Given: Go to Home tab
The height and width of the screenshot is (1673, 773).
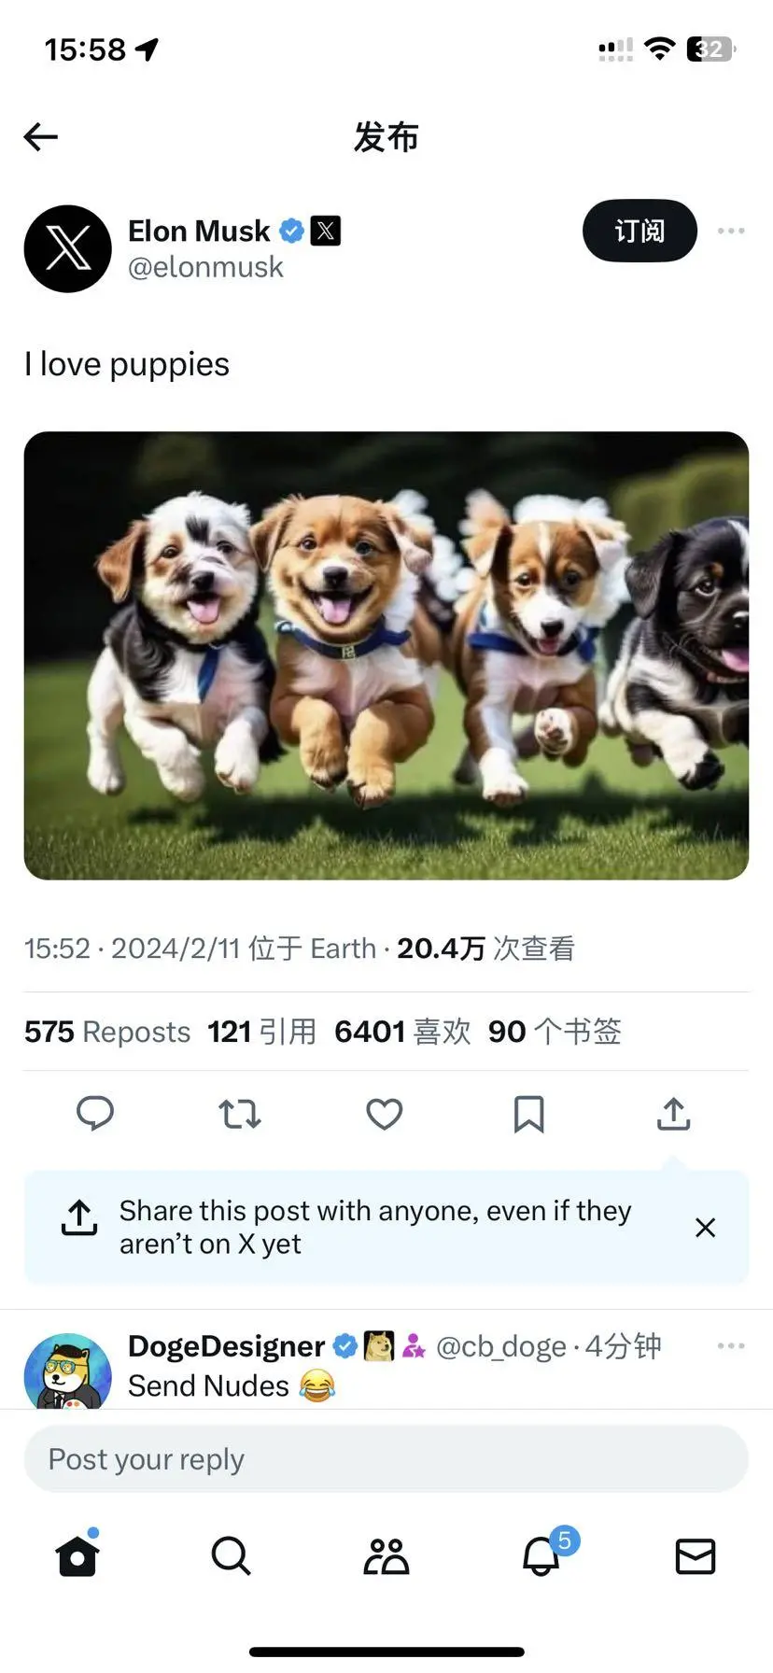Looking at the screenshot, I should click(77, 1555).
